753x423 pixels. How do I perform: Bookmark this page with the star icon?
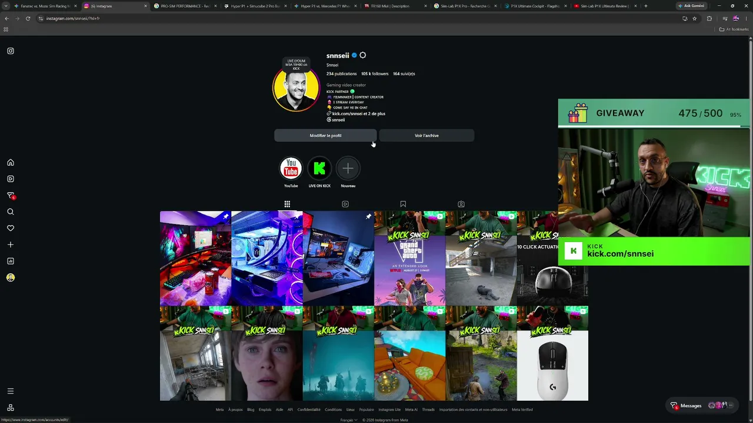(x=695, y=18)
